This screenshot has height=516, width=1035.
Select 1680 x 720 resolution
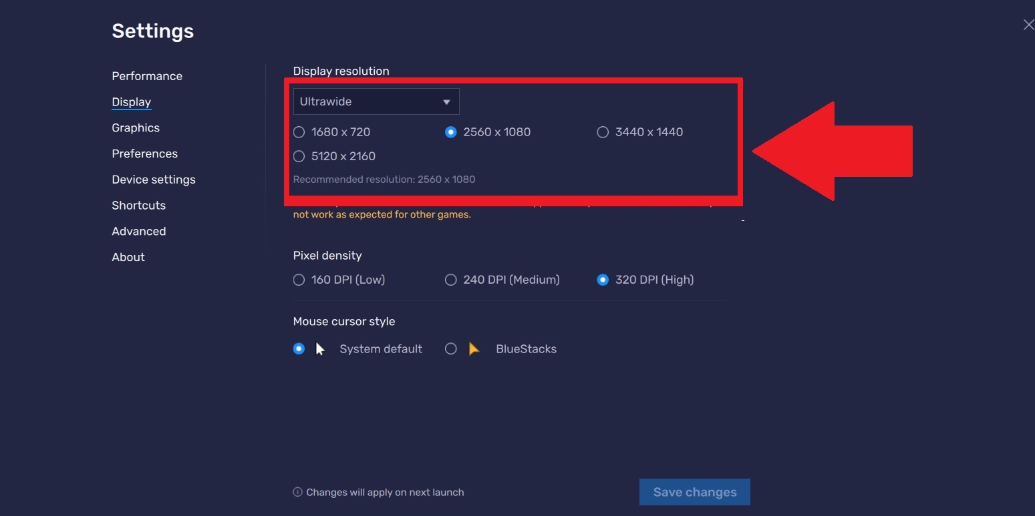[299, 132]
